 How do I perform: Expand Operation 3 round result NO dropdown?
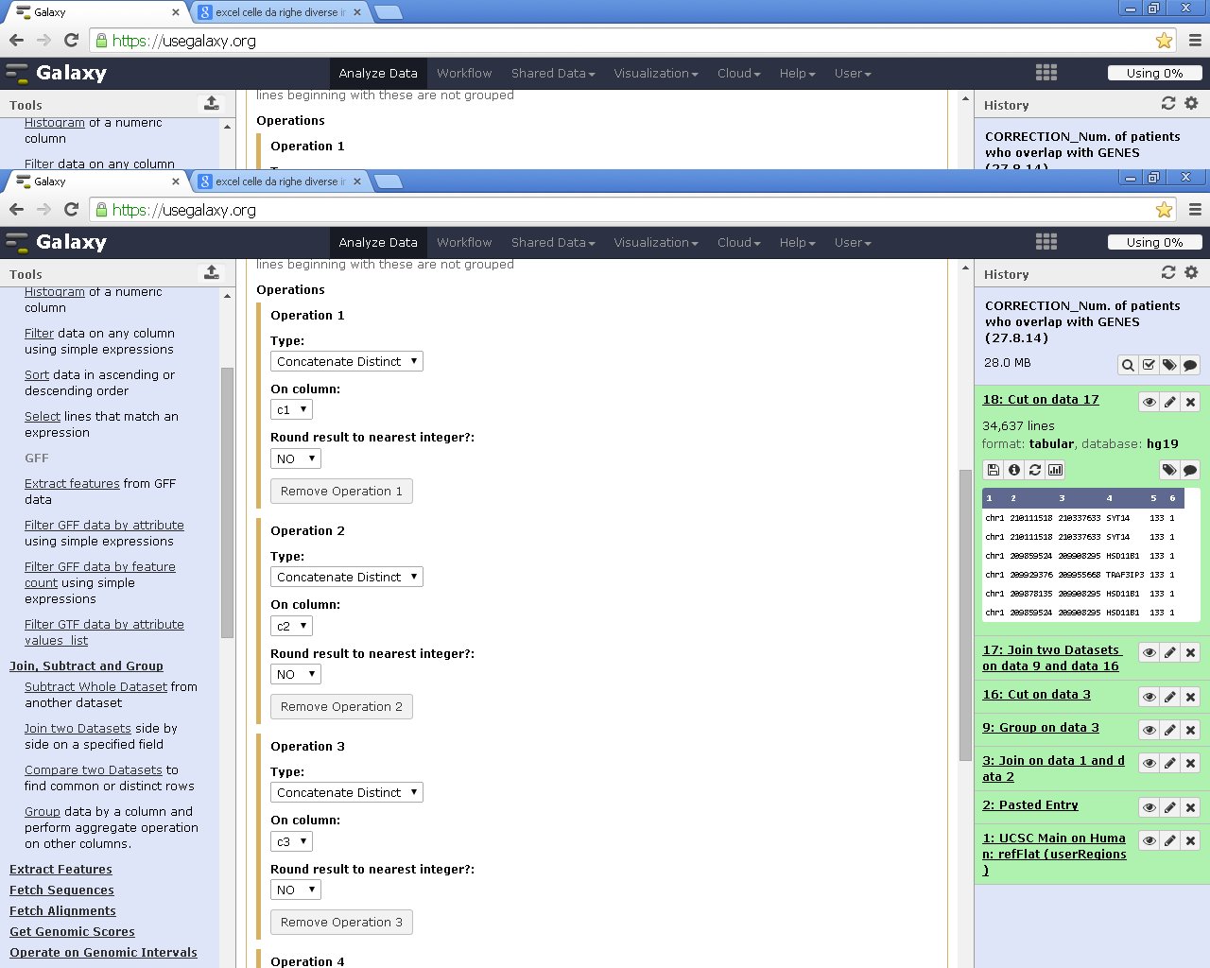[x=295, y=890]
